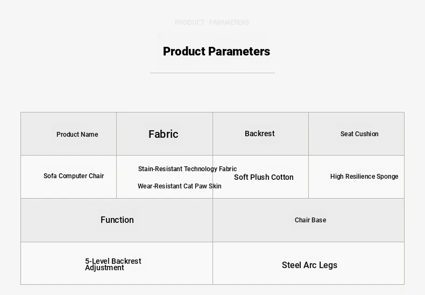Click the Soft Plush Cotton value
Screen dimensions: 425x295
(264, 177)
